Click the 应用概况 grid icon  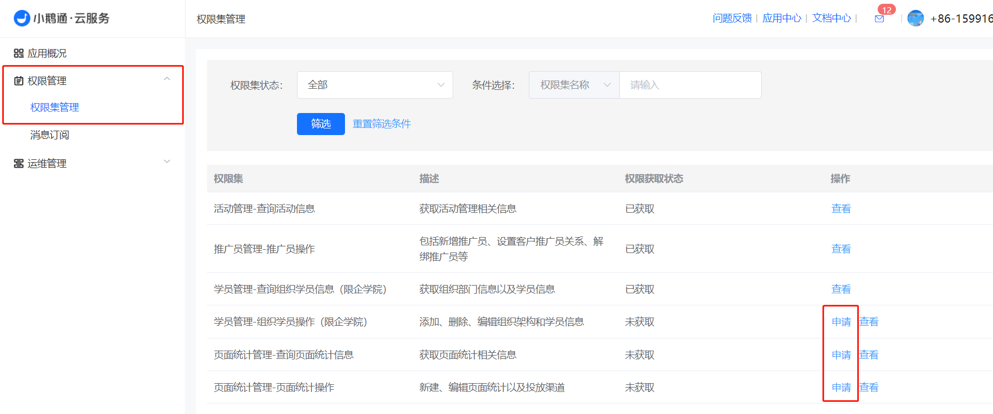[x=19, y=53]
